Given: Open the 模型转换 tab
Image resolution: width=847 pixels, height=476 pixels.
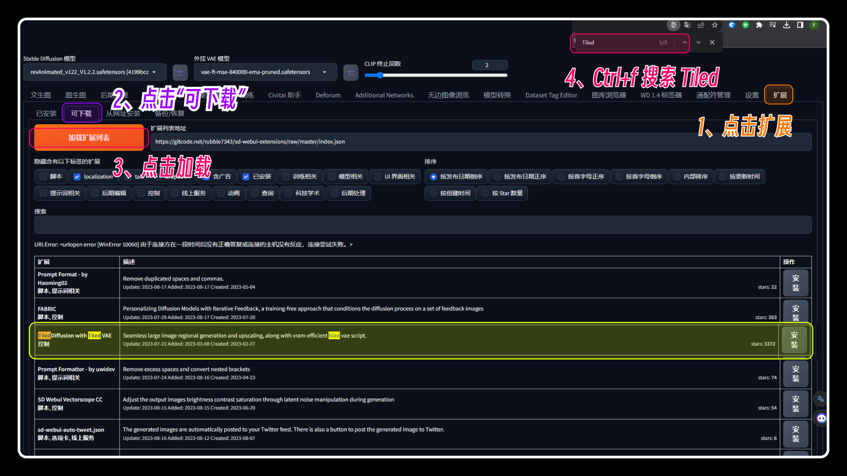Looking at the screenshot, I should tap(497, 95).
